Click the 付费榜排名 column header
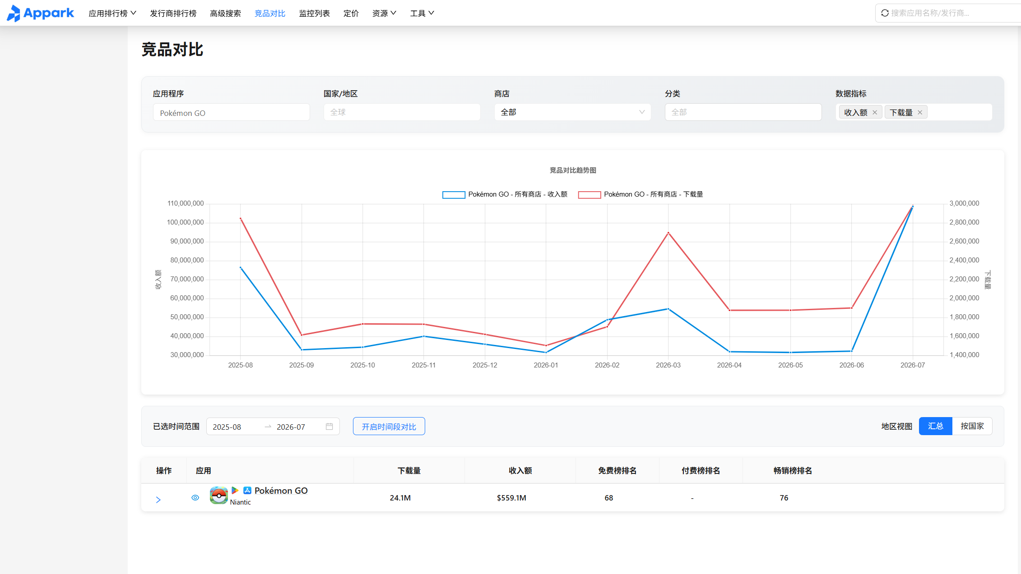The image size is (1021, 574). (701, 471)
